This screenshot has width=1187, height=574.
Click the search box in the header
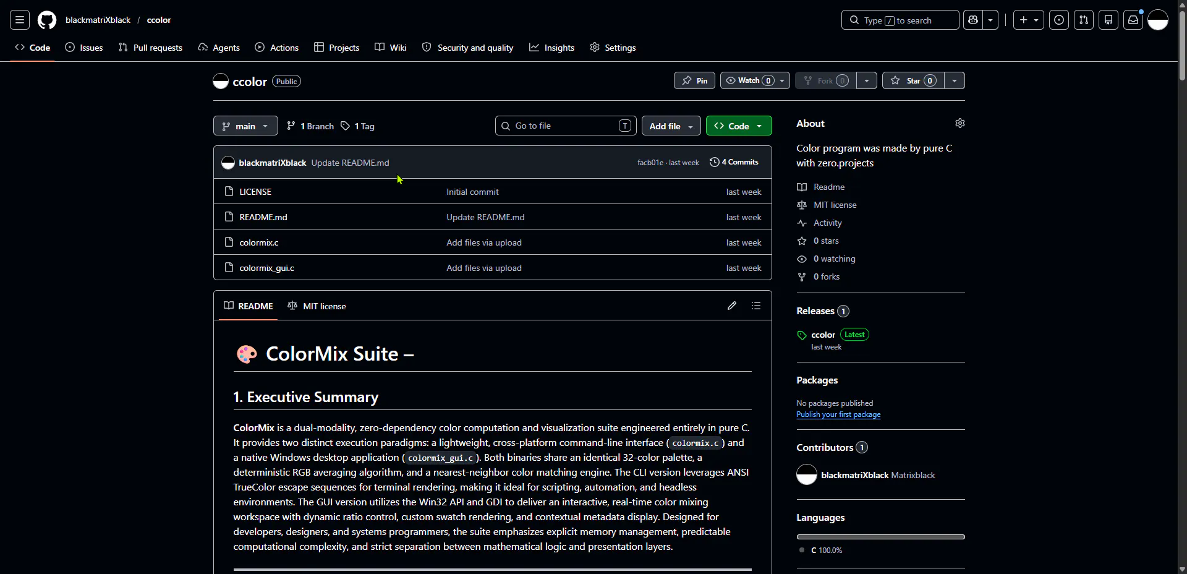tap(900, 20)
